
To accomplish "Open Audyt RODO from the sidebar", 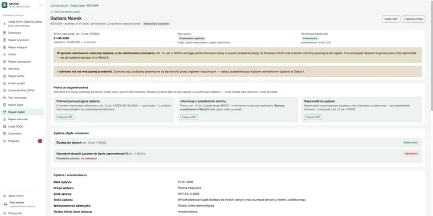I will coord(22,127).
